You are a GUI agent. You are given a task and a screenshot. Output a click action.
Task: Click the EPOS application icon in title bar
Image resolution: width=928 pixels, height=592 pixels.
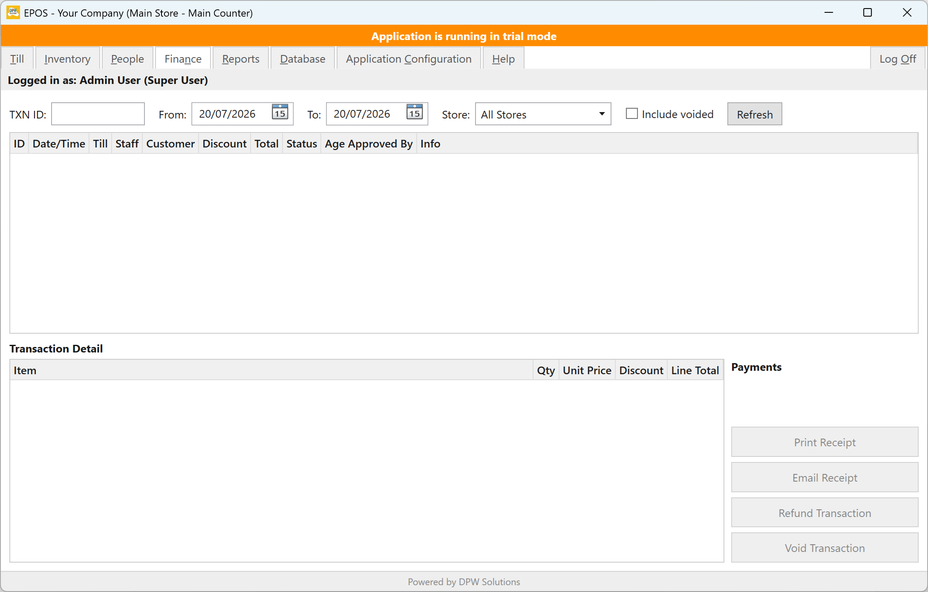13,13
